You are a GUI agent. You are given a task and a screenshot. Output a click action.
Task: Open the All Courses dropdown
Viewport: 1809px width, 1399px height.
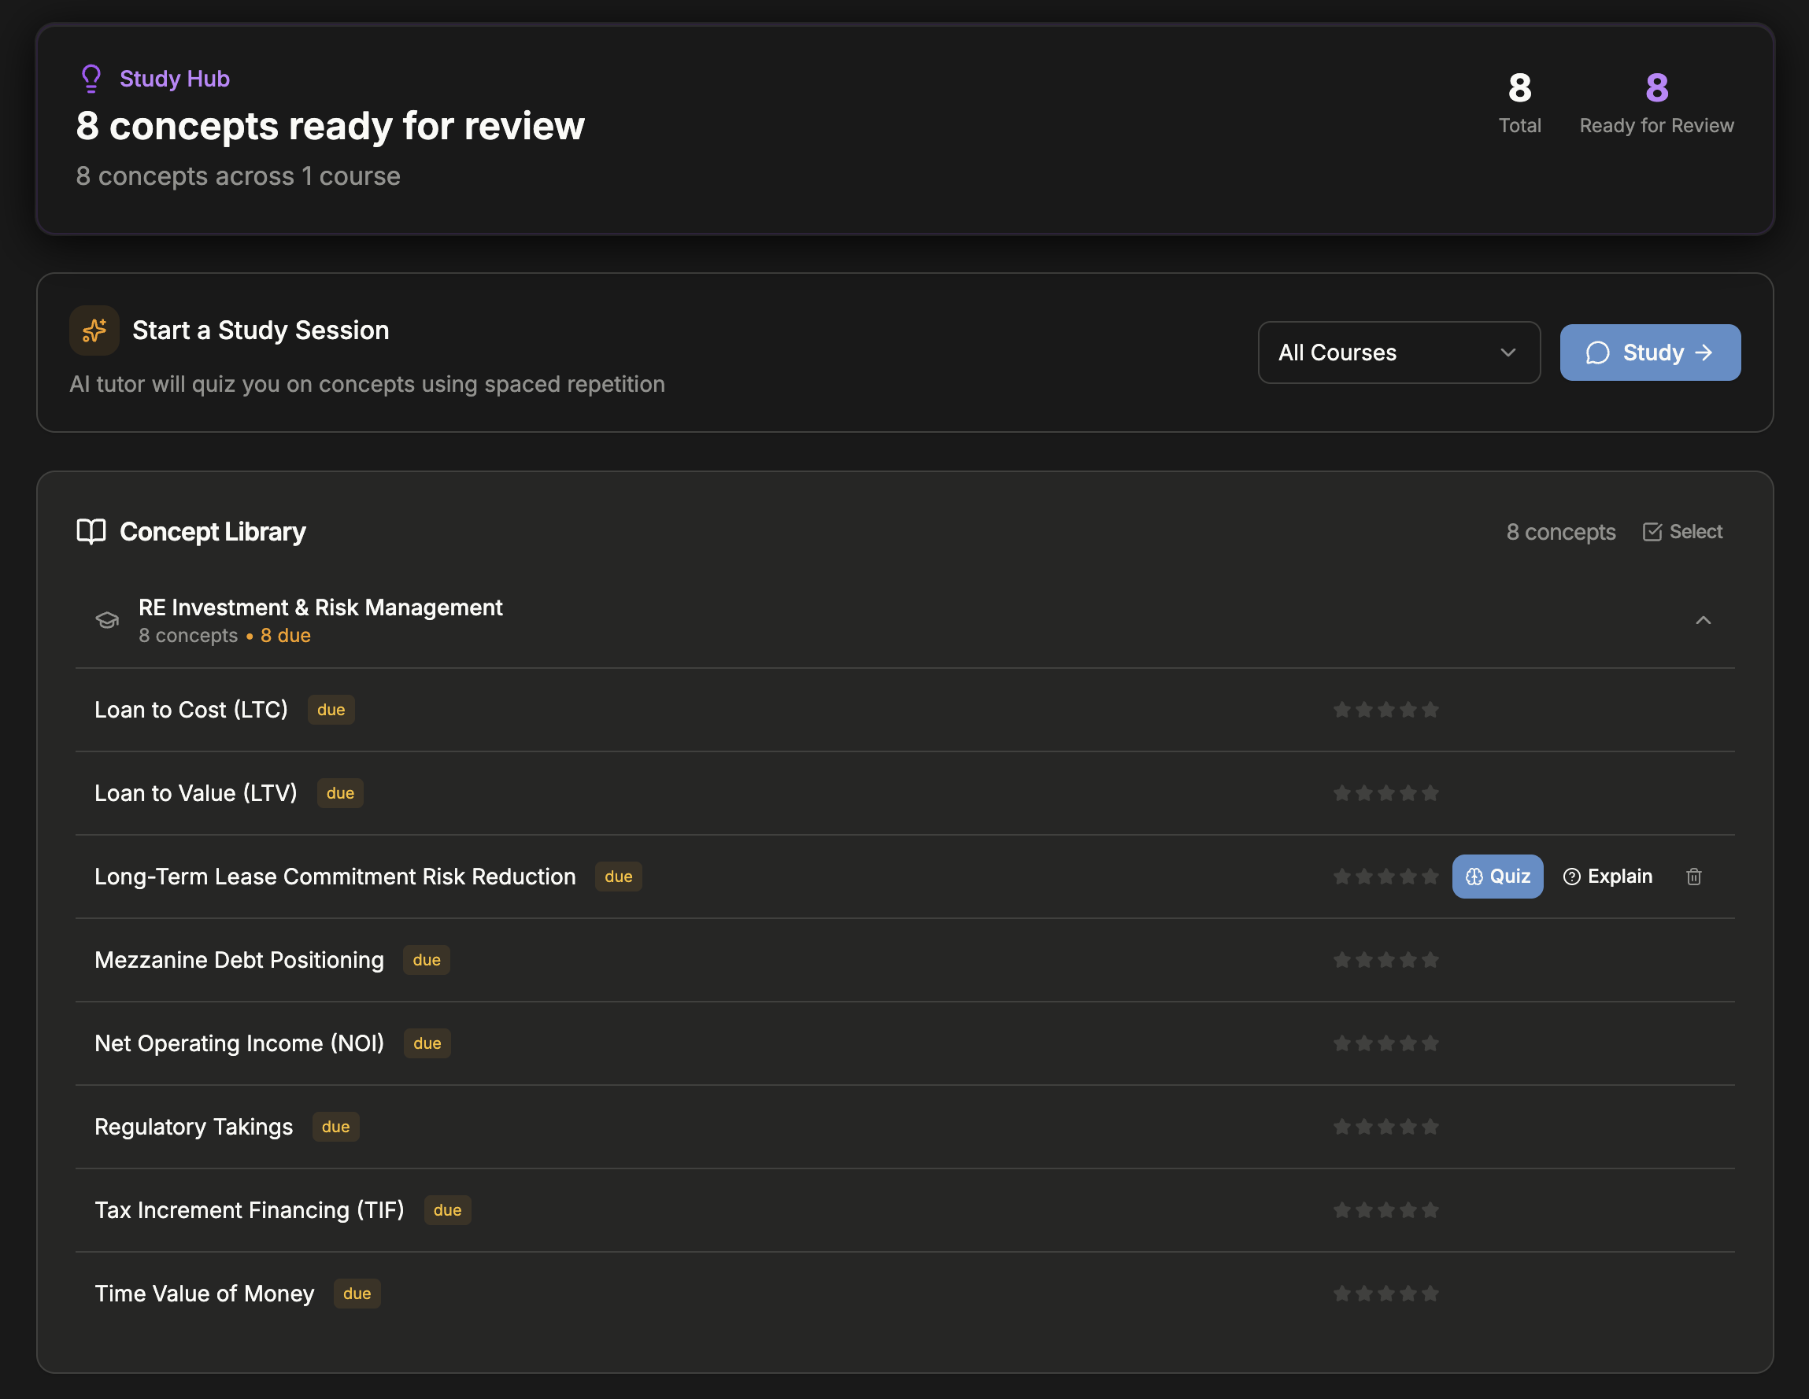[x=1398, y=353]
